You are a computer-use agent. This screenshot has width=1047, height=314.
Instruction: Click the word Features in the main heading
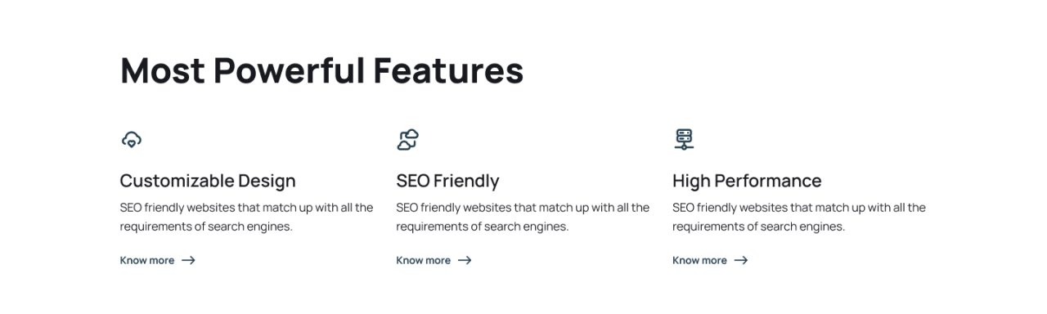click(448, 70)
